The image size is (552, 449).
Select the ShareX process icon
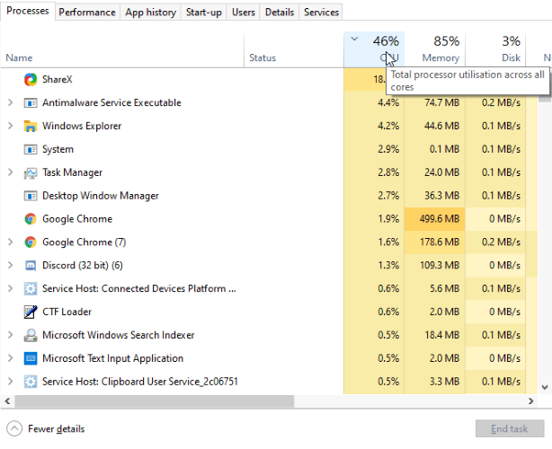pyautogui.click(x=31, y=79)
